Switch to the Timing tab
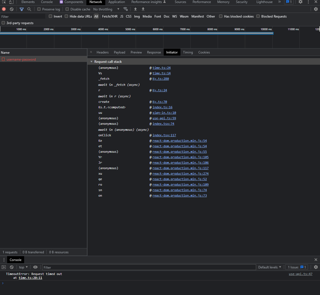The width and height of the screenshot is (320, 295). [x=188, y=52]
